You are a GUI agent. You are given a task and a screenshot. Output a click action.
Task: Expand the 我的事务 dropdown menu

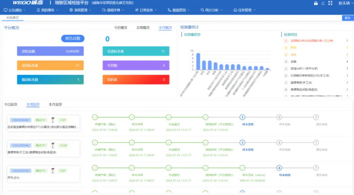(48, 10)
